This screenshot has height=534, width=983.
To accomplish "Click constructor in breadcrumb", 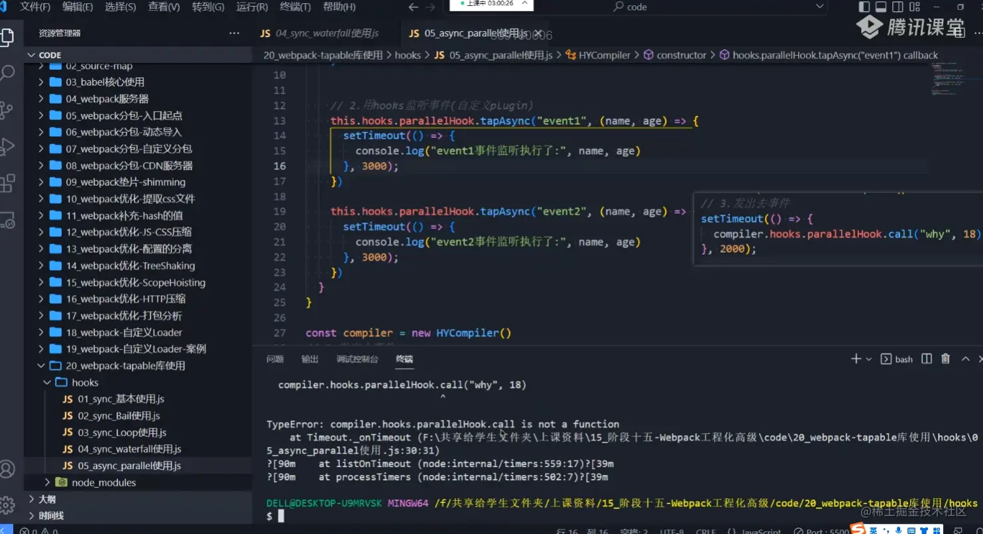I will [675, 55].
